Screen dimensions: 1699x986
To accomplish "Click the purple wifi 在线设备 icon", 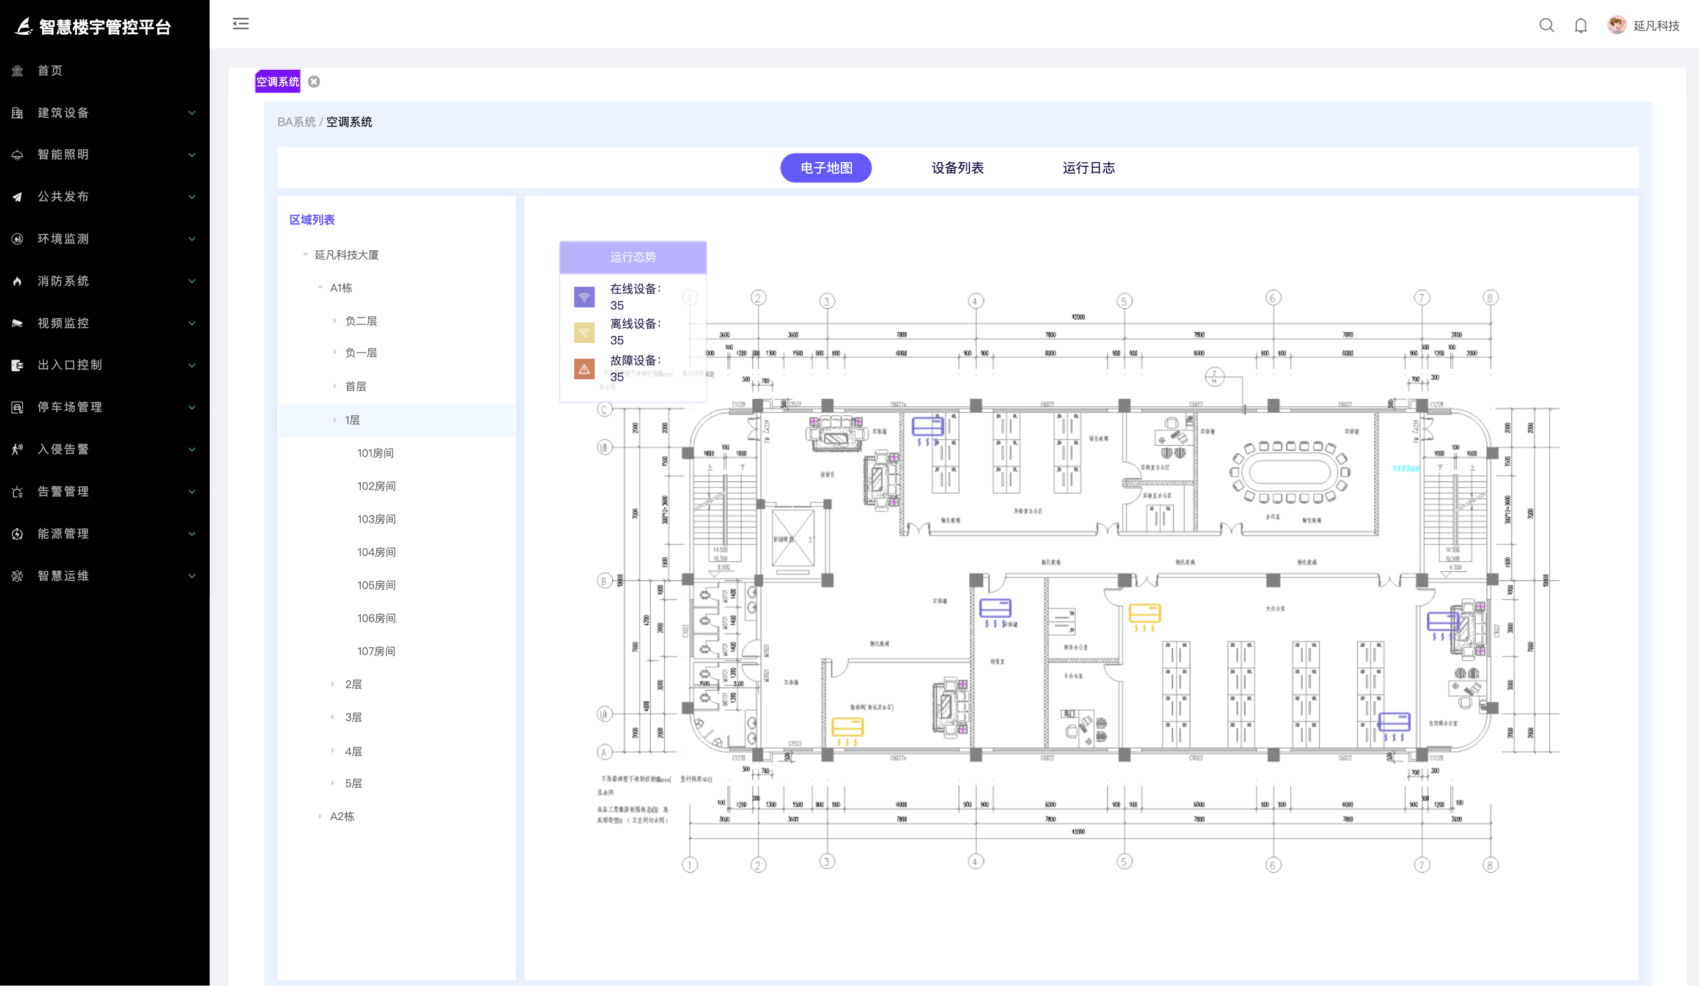I will (584, 297).
